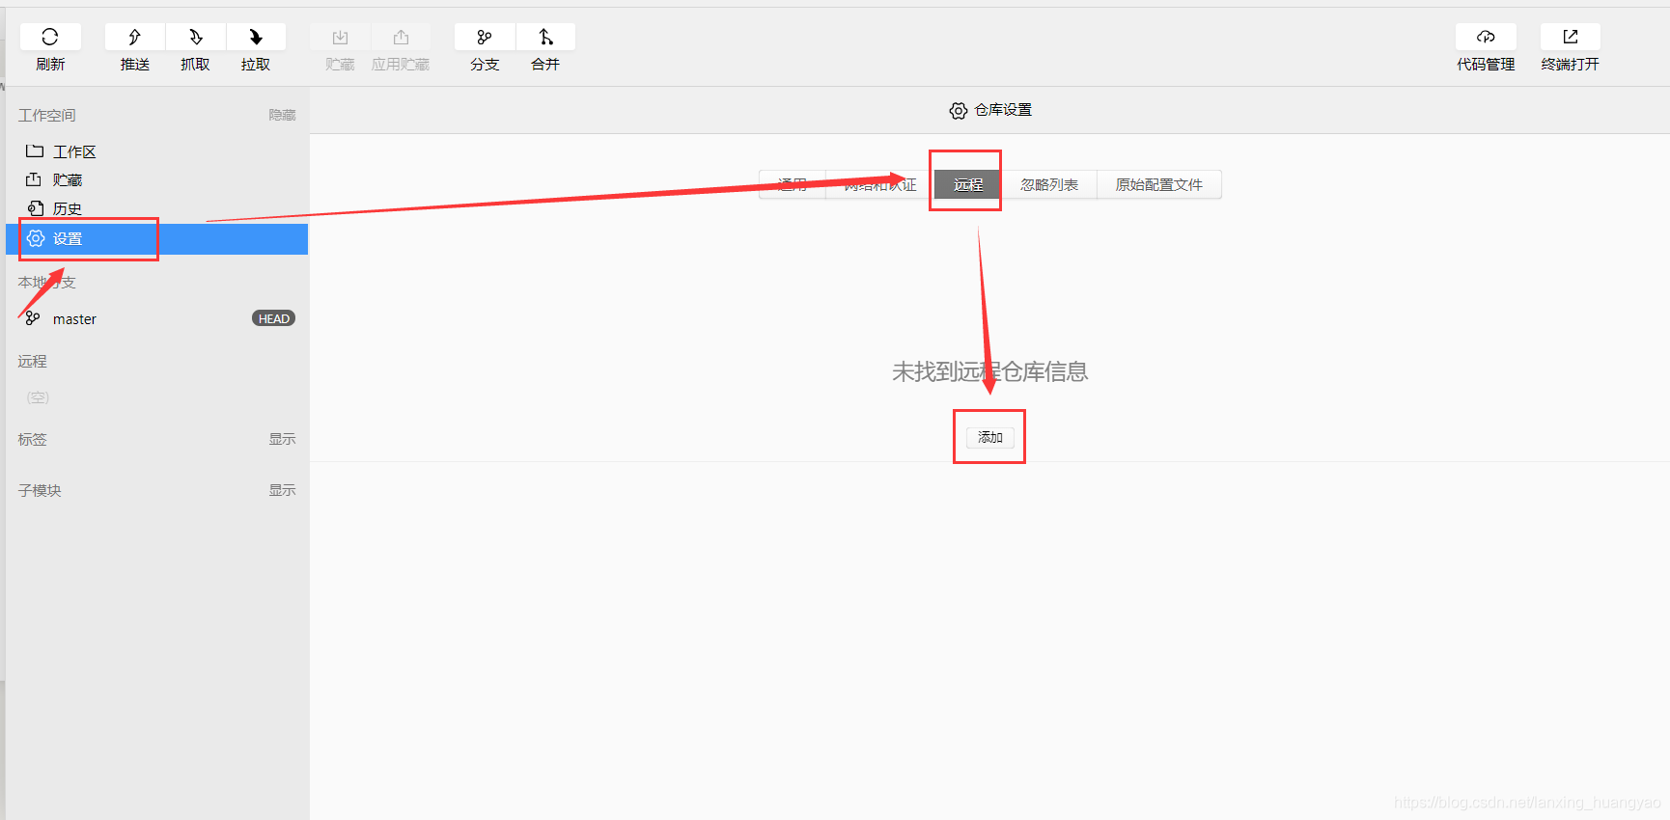The image size is (1670, 820).
Task: Click the HEAD badge on master
Action: click(273, 318)
